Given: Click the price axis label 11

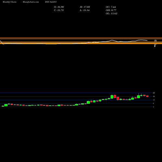Looking at the screenshot, I should coord(154,100).
